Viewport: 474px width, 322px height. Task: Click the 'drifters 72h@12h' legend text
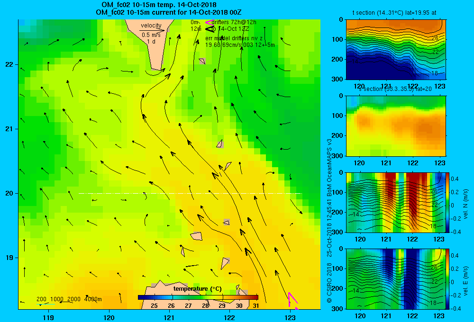(234, 22)
